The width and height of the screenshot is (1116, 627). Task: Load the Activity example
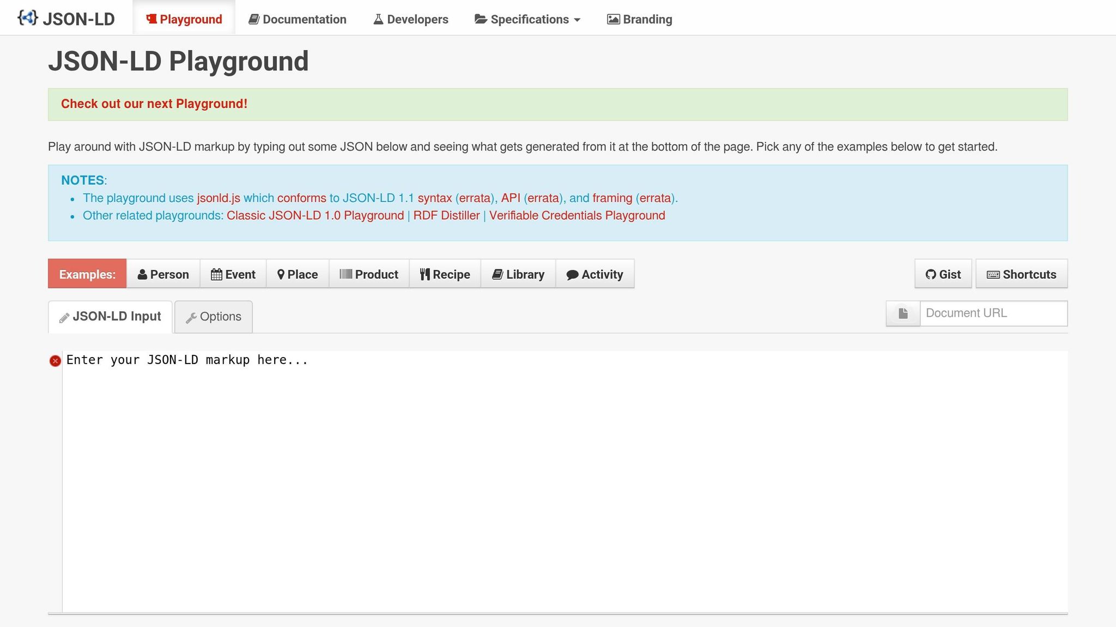(x=595, y=274)
